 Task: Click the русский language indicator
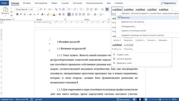(x=39, y=100)
